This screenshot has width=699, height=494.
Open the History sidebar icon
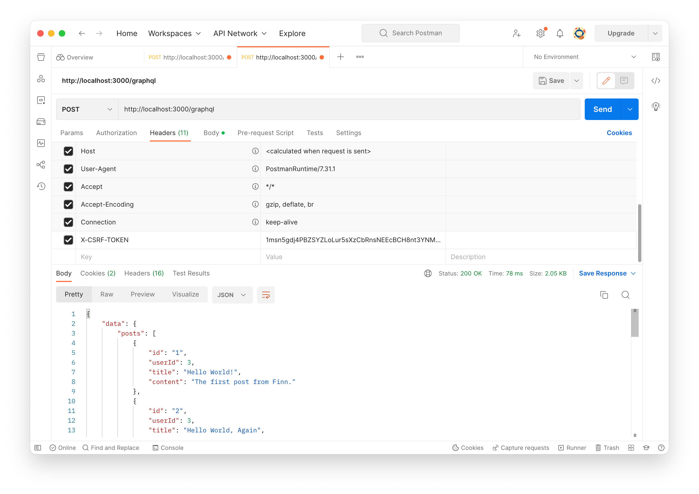[41, 186]
